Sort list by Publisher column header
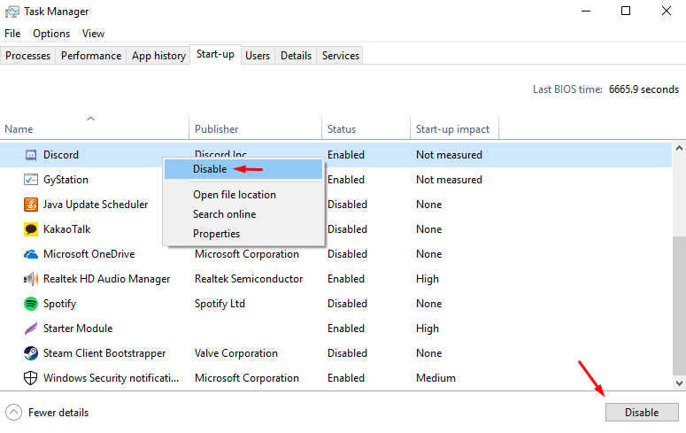 [x=256, y=128]
